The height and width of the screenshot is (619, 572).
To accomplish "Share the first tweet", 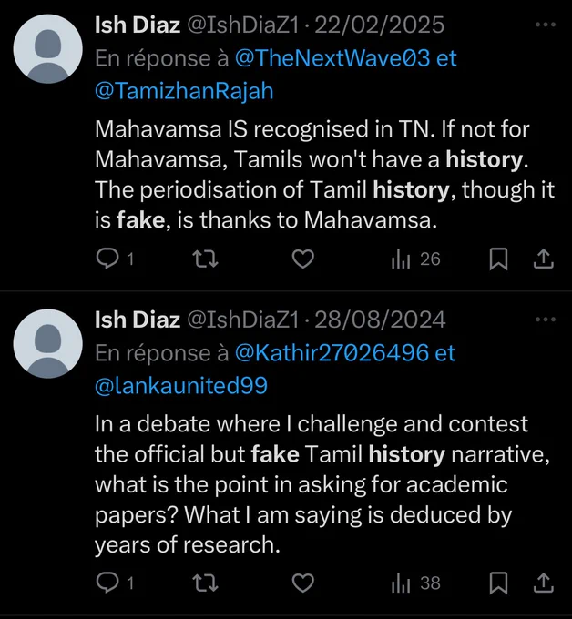I will pos(544,259).
